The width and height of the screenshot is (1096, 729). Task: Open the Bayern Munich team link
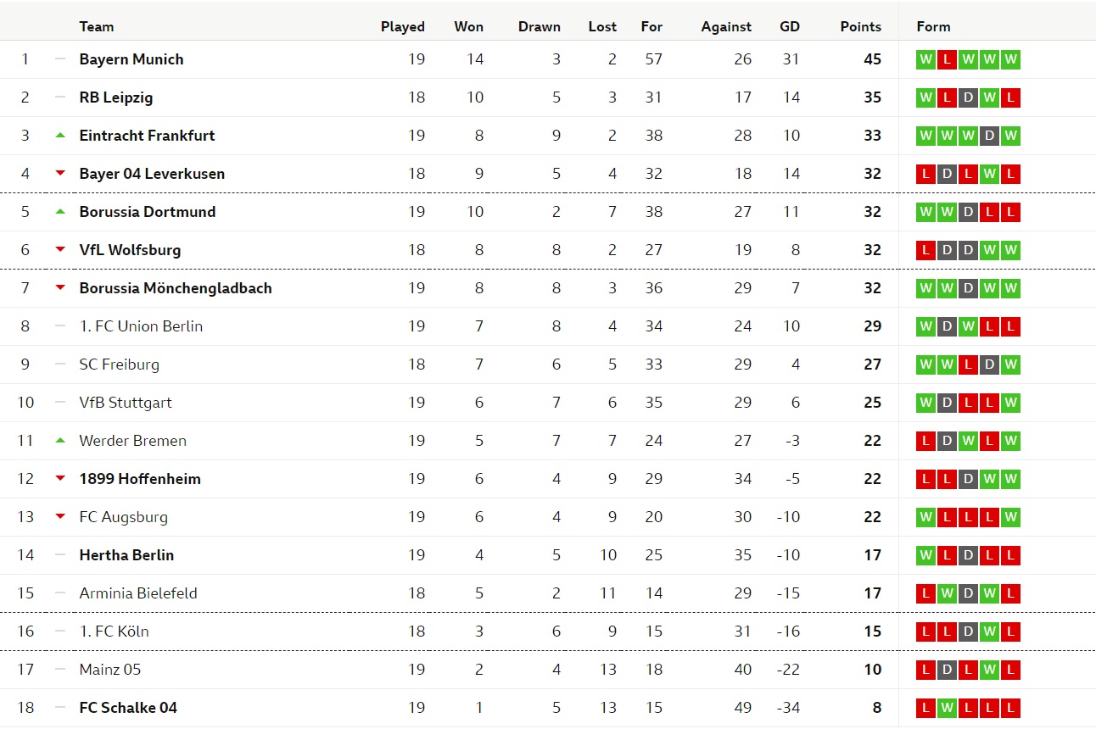131,59
